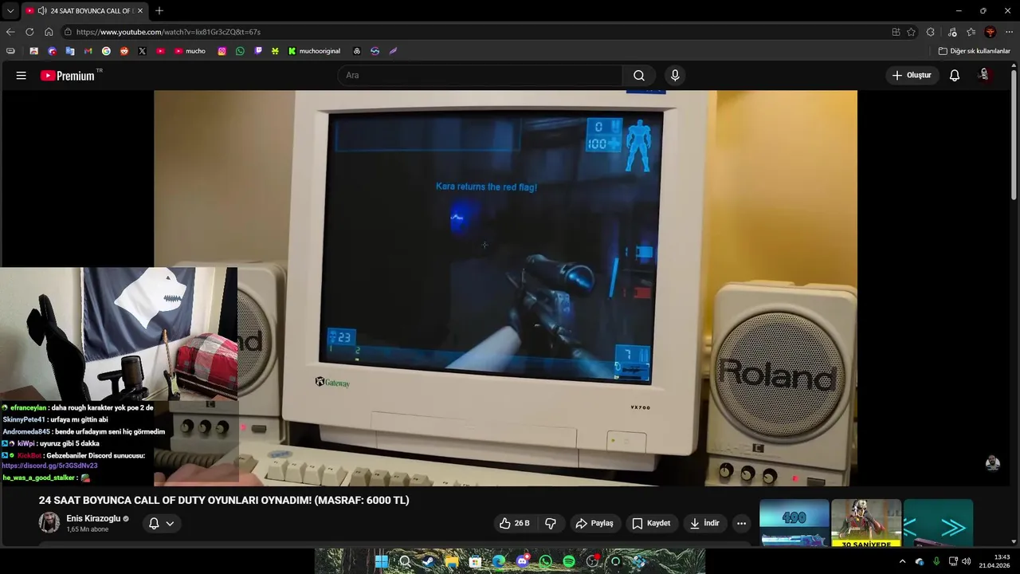Click the Kaydet save button

point(651,524)
